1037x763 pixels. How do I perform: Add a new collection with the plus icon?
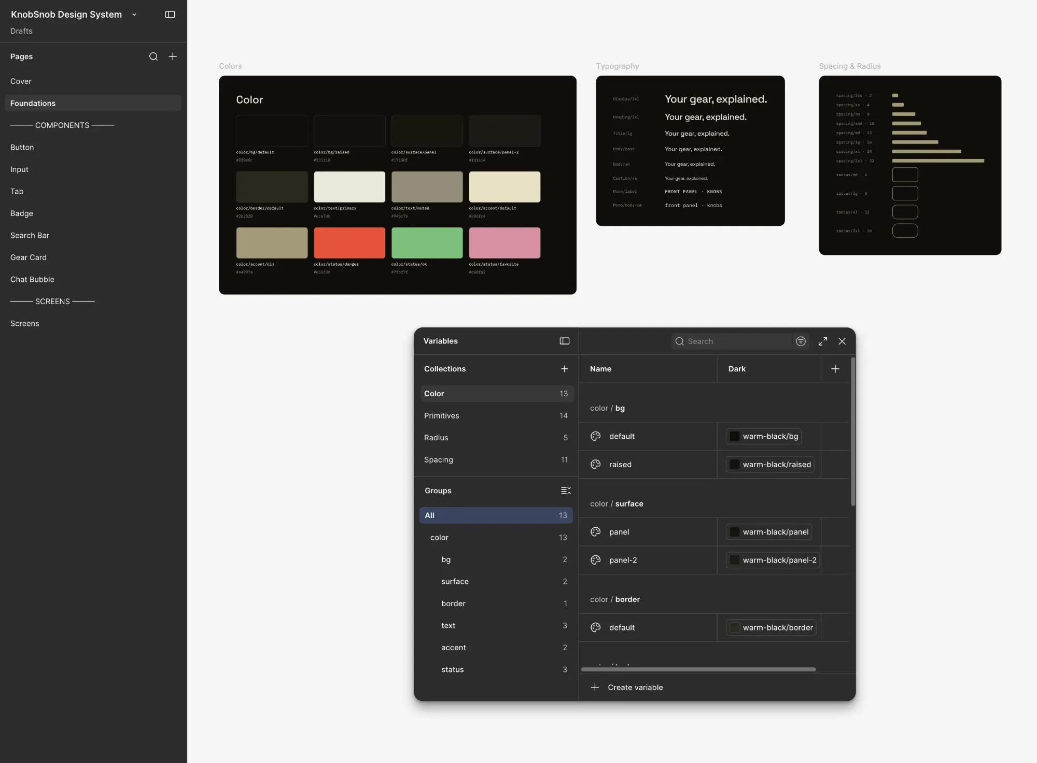565,369
